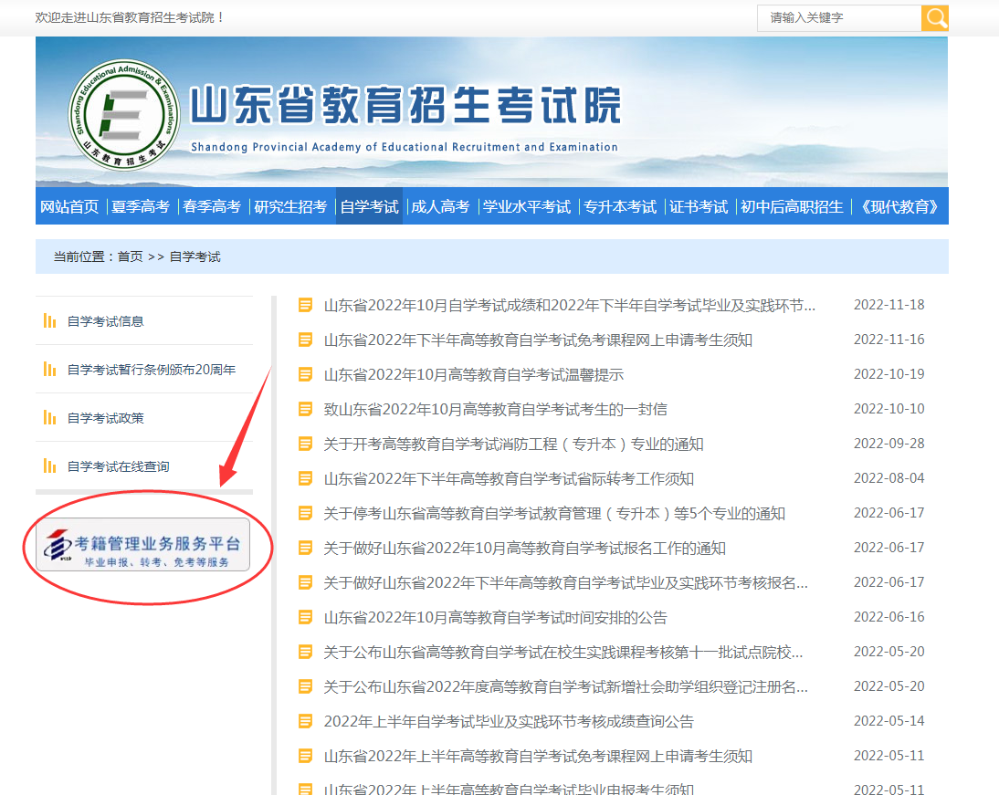Click the document icon before the 2022-11-18 article
999x795 pixels.
click(x=305, y=304)
